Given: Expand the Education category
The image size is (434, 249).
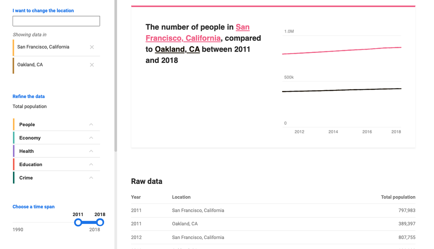Looking at the screenshot, I should pyautogui.click(x=91, y=164).
